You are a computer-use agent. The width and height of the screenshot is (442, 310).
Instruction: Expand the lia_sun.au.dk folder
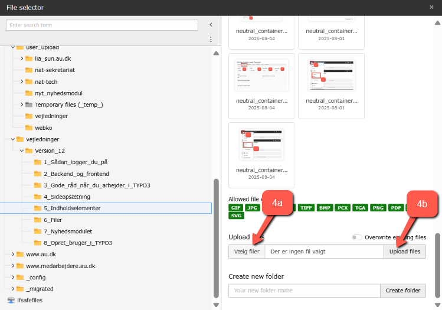[x=22, y=58]
